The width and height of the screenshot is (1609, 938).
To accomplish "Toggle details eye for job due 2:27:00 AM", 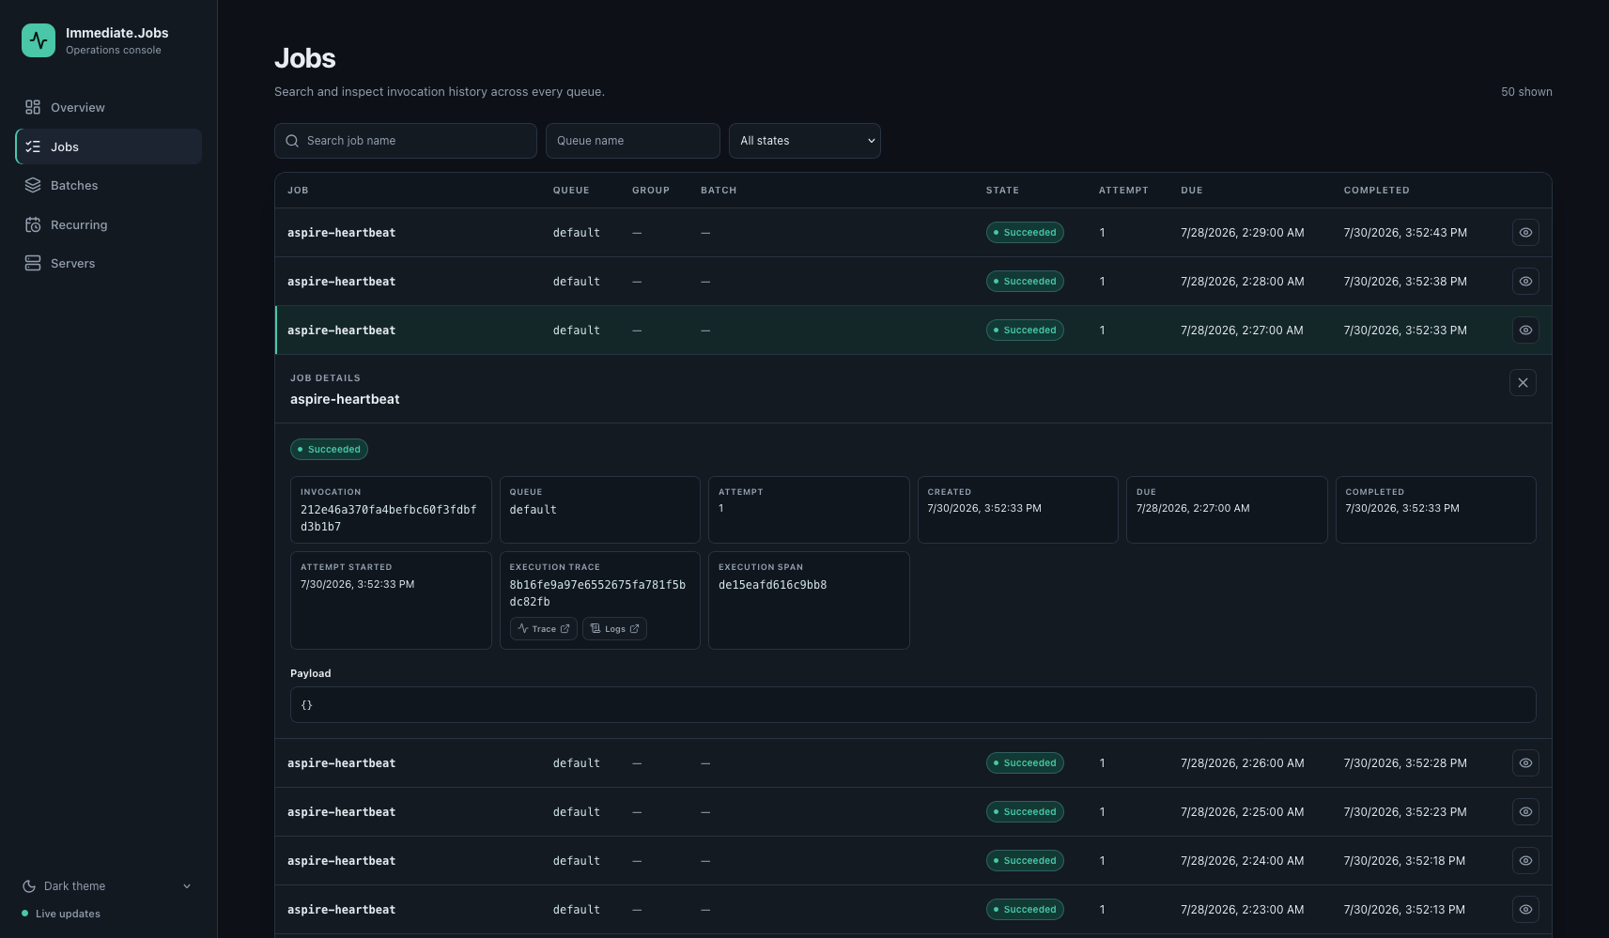I will tap(1525, 331).
